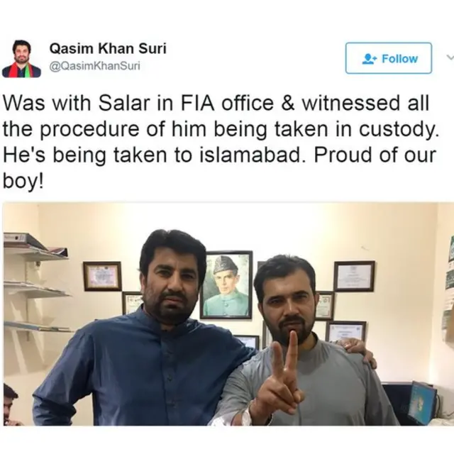Follow Qasim Khan Suri
The height and width of the screenshot is (454, 454).
click(x=389, y=58)
